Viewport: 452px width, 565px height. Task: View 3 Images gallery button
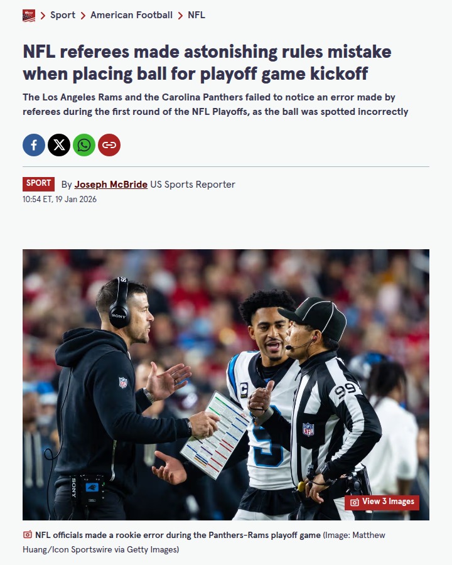pyautogui.click(x=382, y=502)
